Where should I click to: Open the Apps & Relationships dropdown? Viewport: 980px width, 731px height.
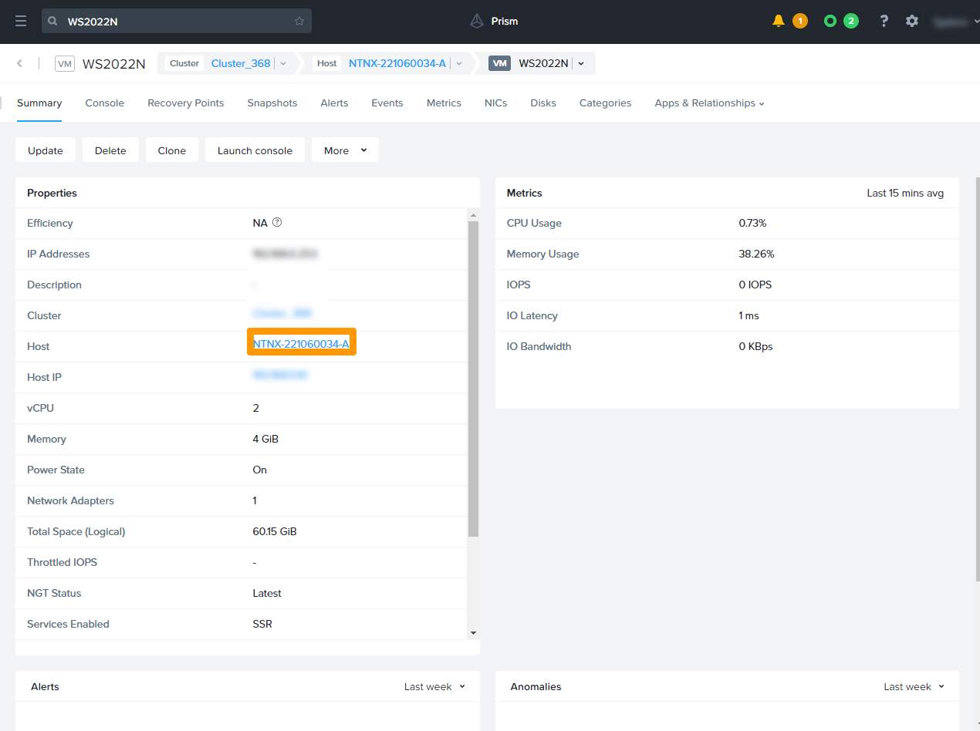708,103
